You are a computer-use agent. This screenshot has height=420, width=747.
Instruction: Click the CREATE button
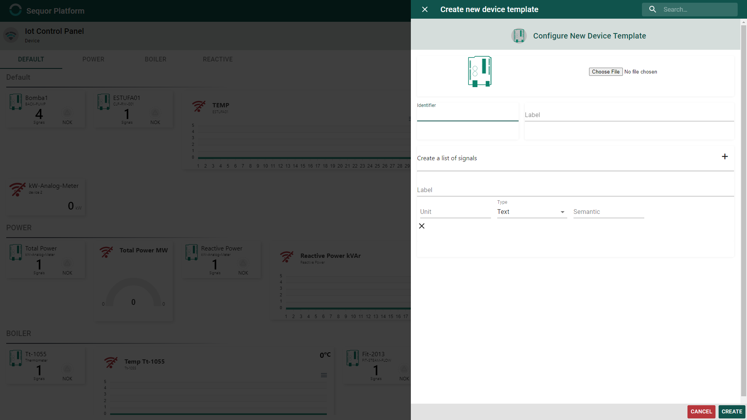[x=732, y=411]
